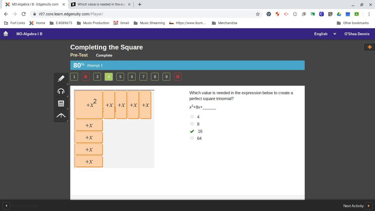Screen dimensions: 375x211
Task: Select the checked answer 16
Action: (192, 131)
